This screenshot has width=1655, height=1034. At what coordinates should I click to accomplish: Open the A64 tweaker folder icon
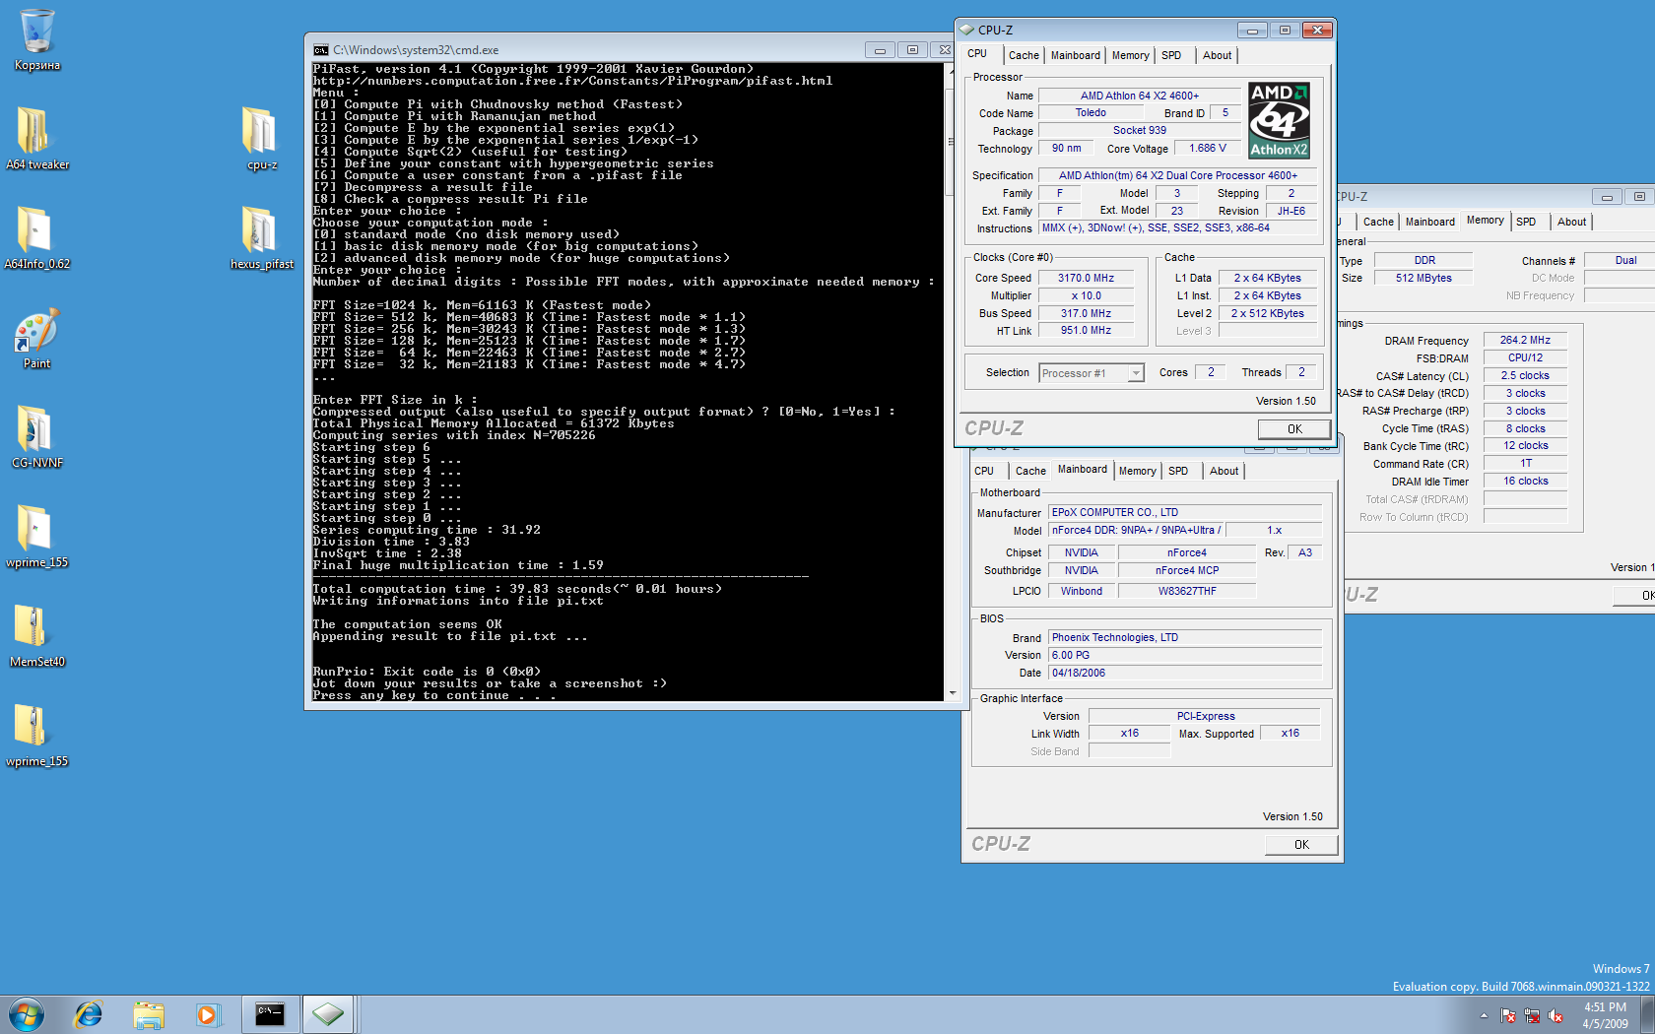tap(37, 138)
